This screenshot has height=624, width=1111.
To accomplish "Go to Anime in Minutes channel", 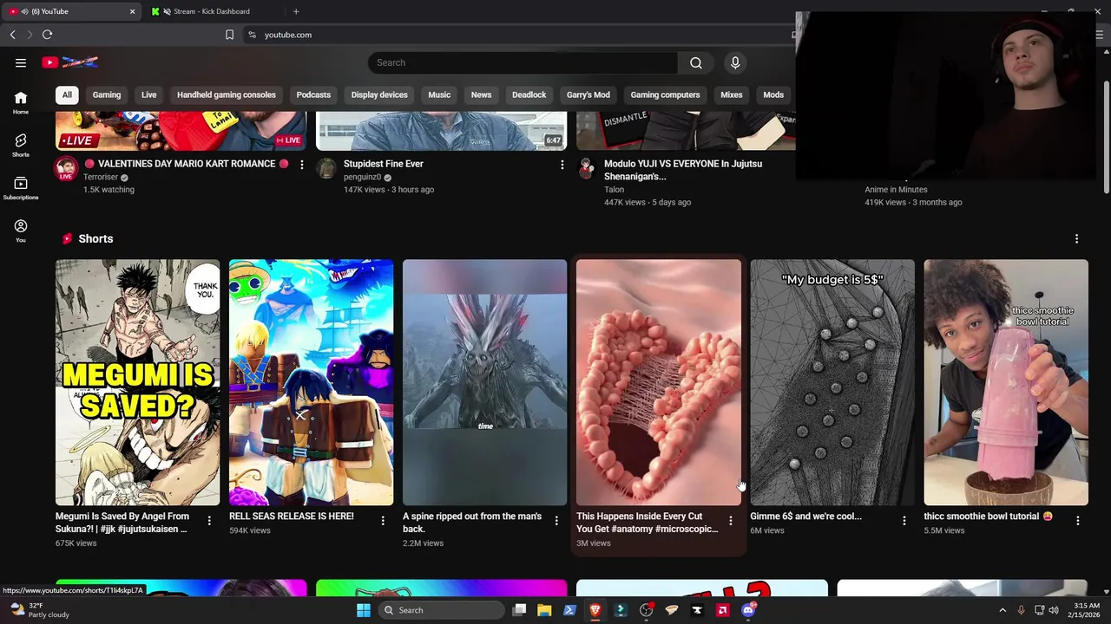I will click(896, 190).
